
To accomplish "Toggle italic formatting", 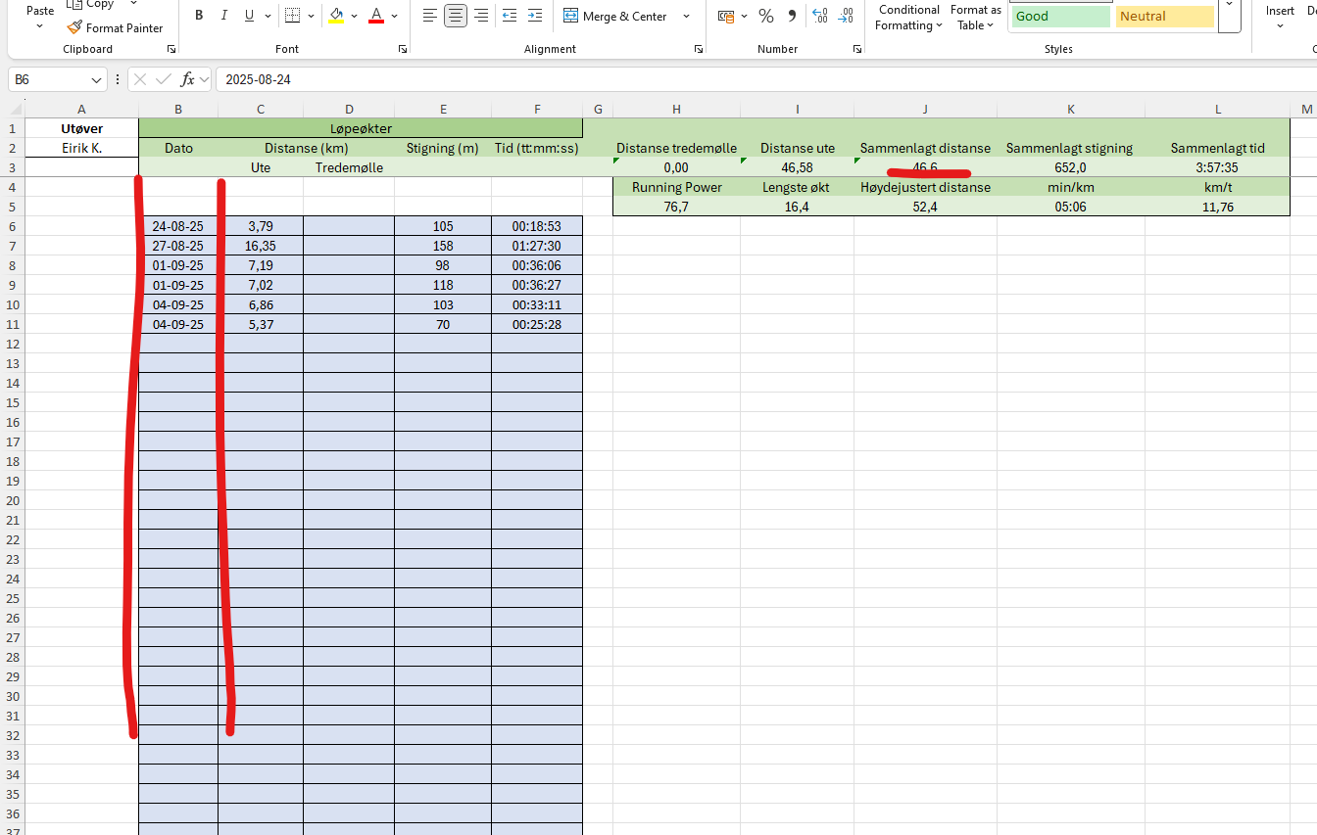I will tap(224, 15).
